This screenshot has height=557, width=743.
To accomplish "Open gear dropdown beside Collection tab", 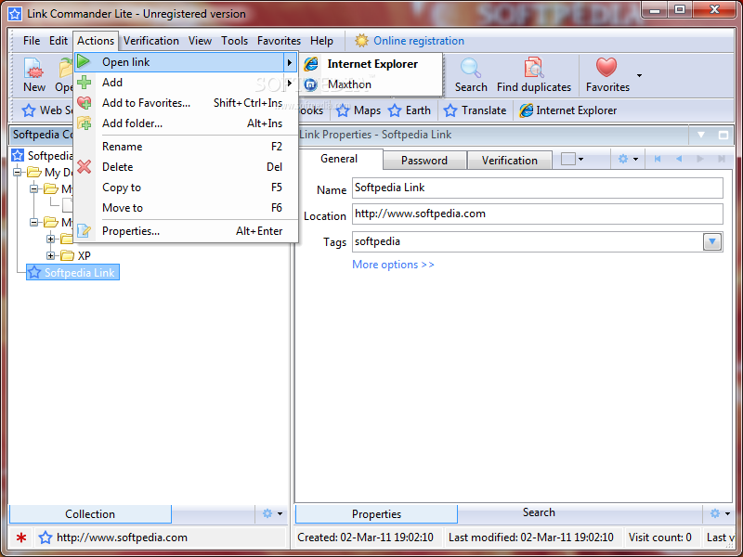I will coord(272,513).
